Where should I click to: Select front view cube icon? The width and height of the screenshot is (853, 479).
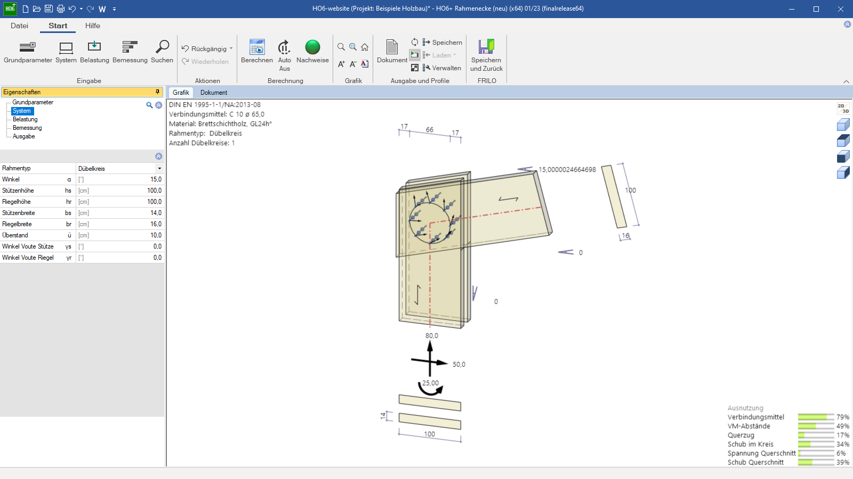[x=843, y=156]
